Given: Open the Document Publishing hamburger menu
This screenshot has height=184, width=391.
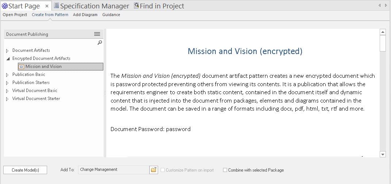Looking at the screenshot, I should [97, 34].
